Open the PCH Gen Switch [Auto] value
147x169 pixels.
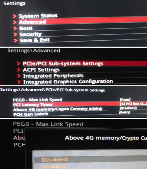tap(124, 112)
